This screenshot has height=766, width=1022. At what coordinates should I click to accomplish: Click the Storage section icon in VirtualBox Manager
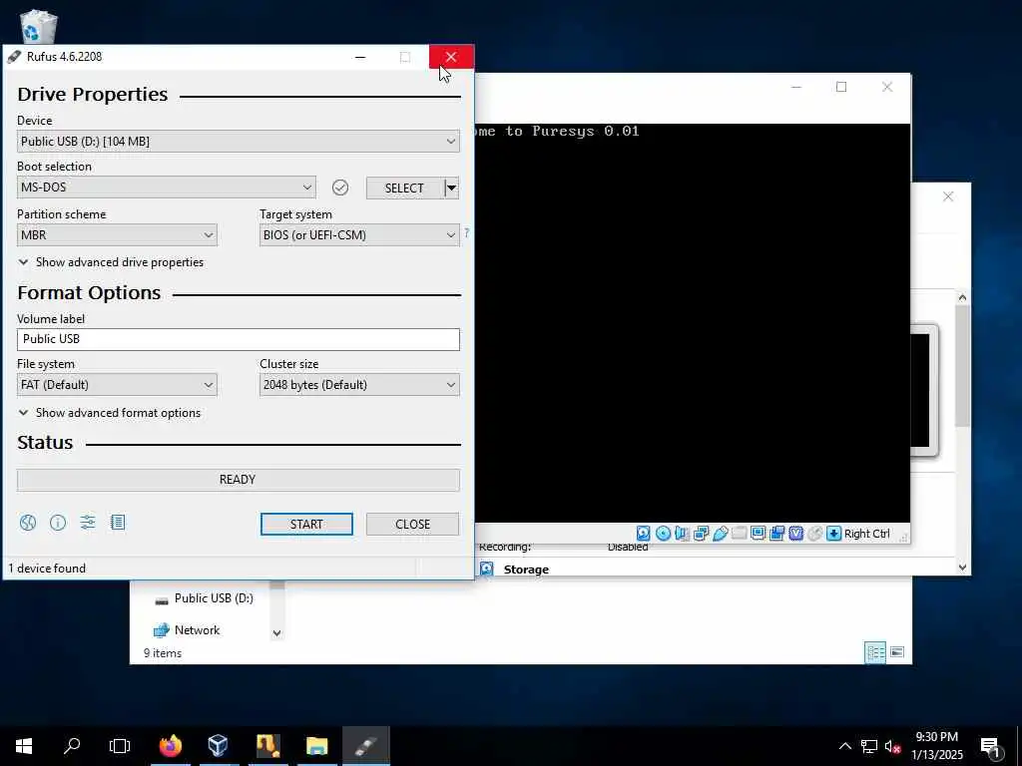[x=487, y=570]
